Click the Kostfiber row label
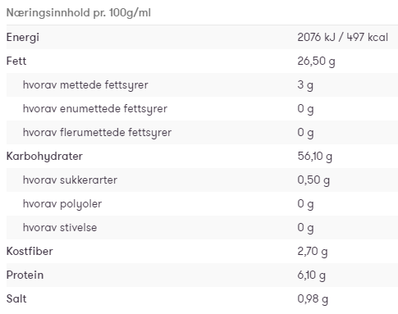The image size is (398, 314). 30,251
